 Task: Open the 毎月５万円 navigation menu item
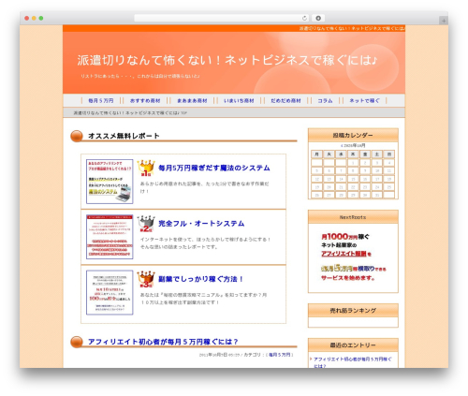[101, 101]
